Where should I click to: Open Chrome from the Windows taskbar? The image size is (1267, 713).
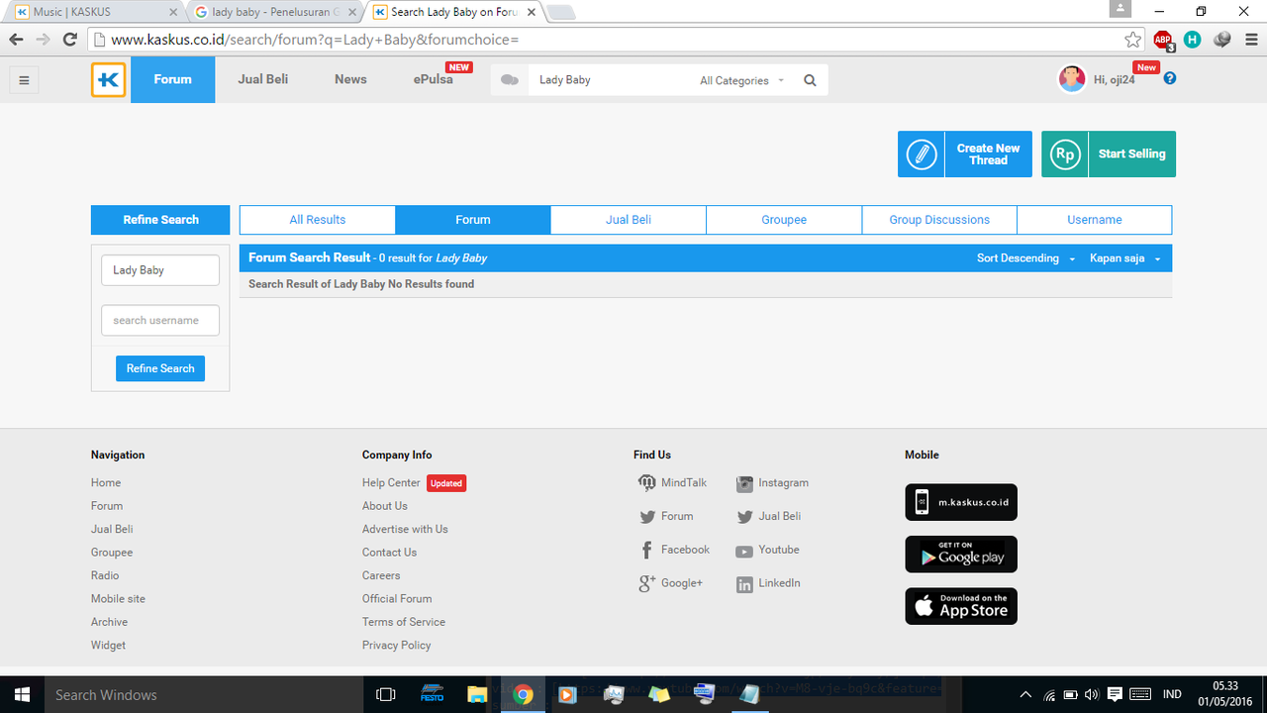click(x=523, y=694)
